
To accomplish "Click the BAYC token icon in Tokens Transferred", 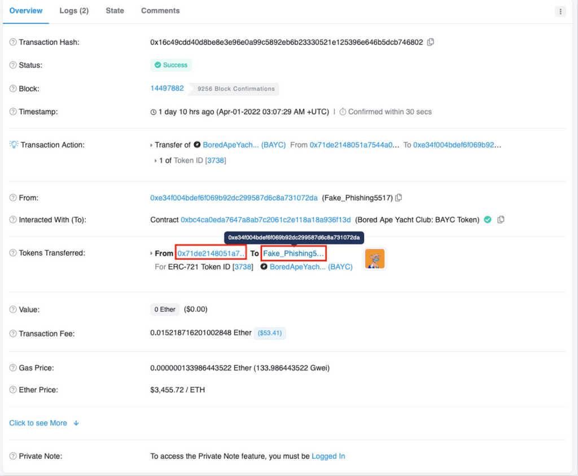I will point(264,266).
